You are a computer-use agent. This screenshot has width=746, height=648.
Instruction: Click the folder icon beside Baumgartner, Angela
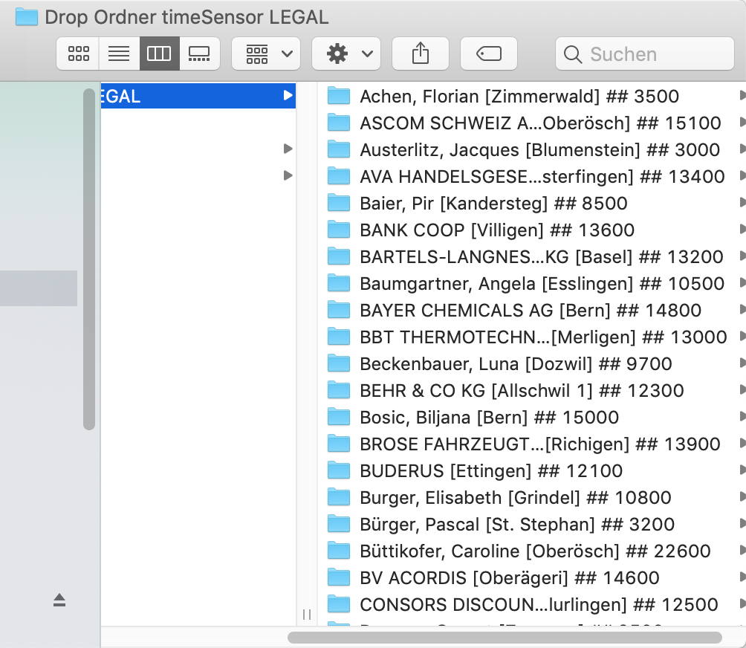tap(339, 283)
